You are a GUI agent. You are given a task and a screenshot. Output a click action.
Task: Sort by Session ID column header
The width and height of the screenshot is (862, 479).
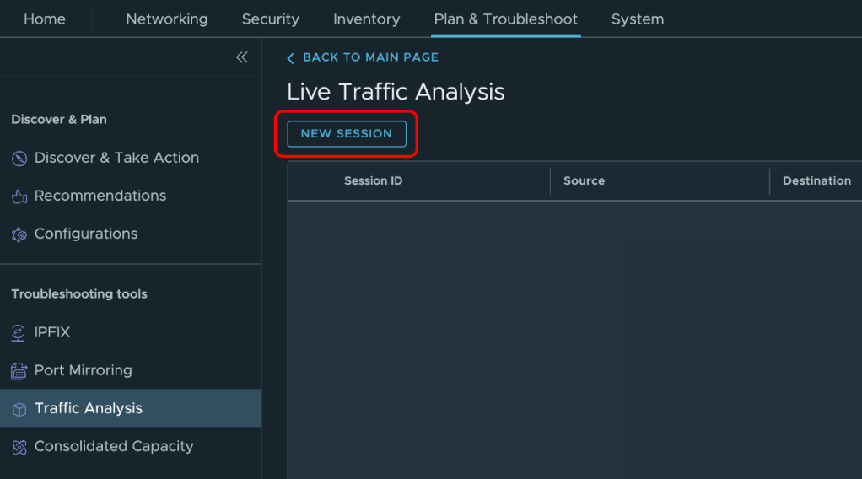pos(373,180)
